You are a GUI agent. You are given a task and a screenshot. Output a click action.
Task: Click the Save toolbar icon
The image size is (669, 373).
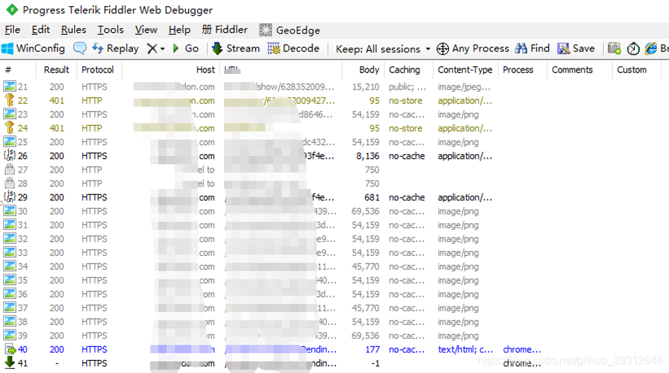[563, 49]
